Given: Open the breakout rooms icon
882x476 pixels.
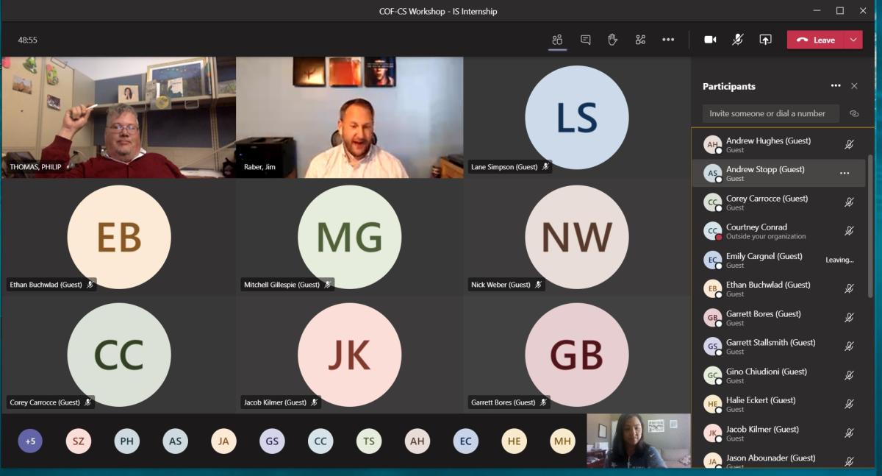Looking at the screenshot, I should point(640,40).
